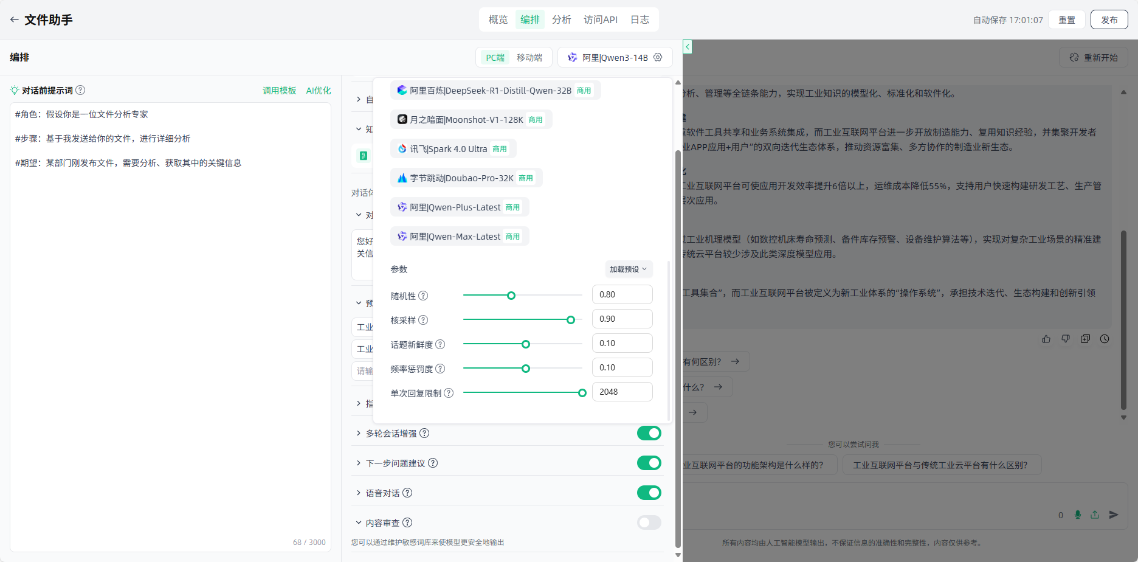
Task: Click the 随机性 slider handle
Action: pos(511,296)
